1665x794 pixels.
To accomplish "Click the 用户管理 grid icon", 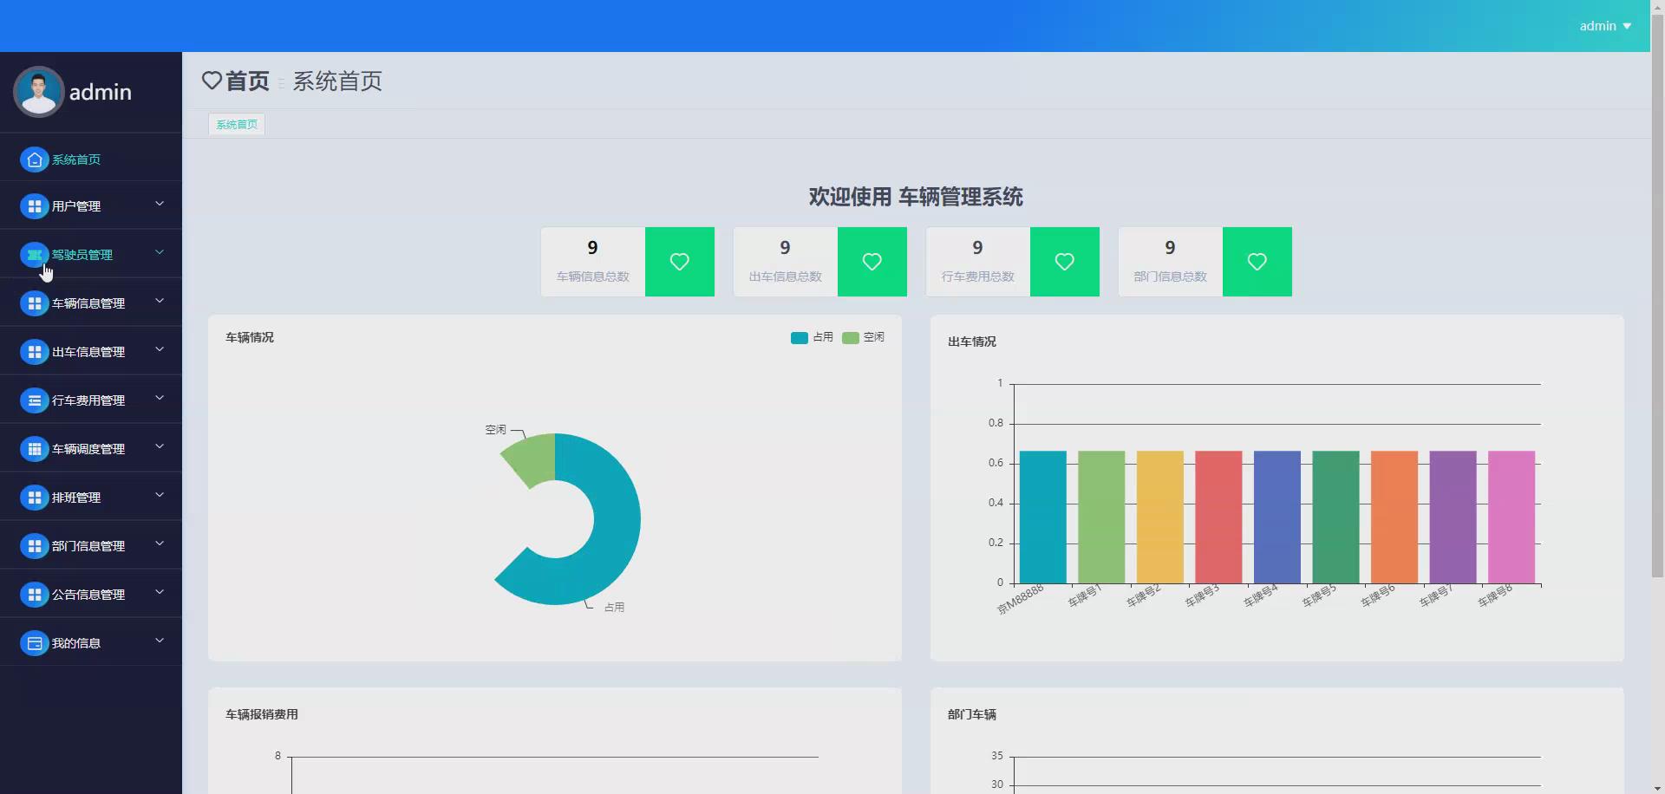I will [35, 205].
